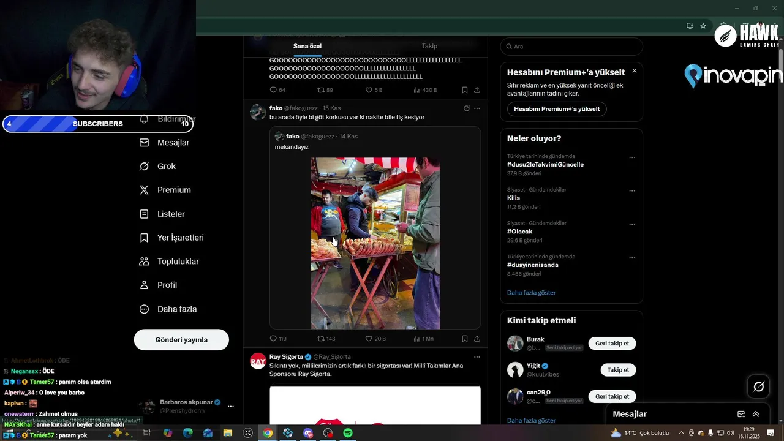Open Topluluklar communities page

click(x=170, y=262)
